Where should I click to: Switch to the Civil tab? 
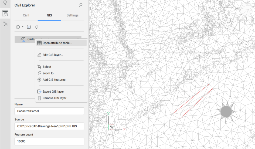pyautogui.click(x=26, y=15)
